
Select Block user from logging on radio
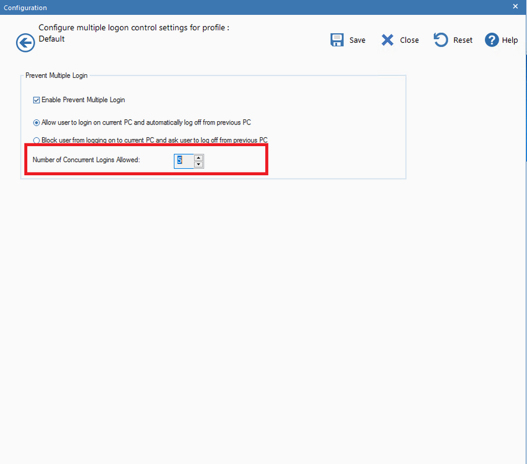(36, 140)
